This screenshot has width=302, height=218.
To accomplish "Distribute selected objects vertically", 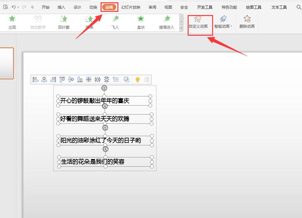I will coord(107,80).
